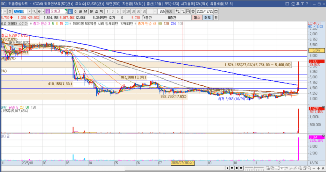This screenshot has height=172, width=326.
Task: Click the stock search magnifier icon
Action: (x=34, y=11)
